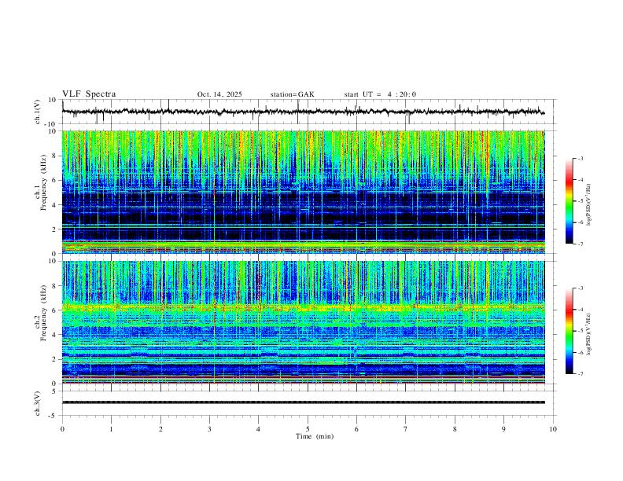Click the "-5" tick of ch.3(V) axis
The height and width of the screenshot is (481, 623).
tap(53, 416)
